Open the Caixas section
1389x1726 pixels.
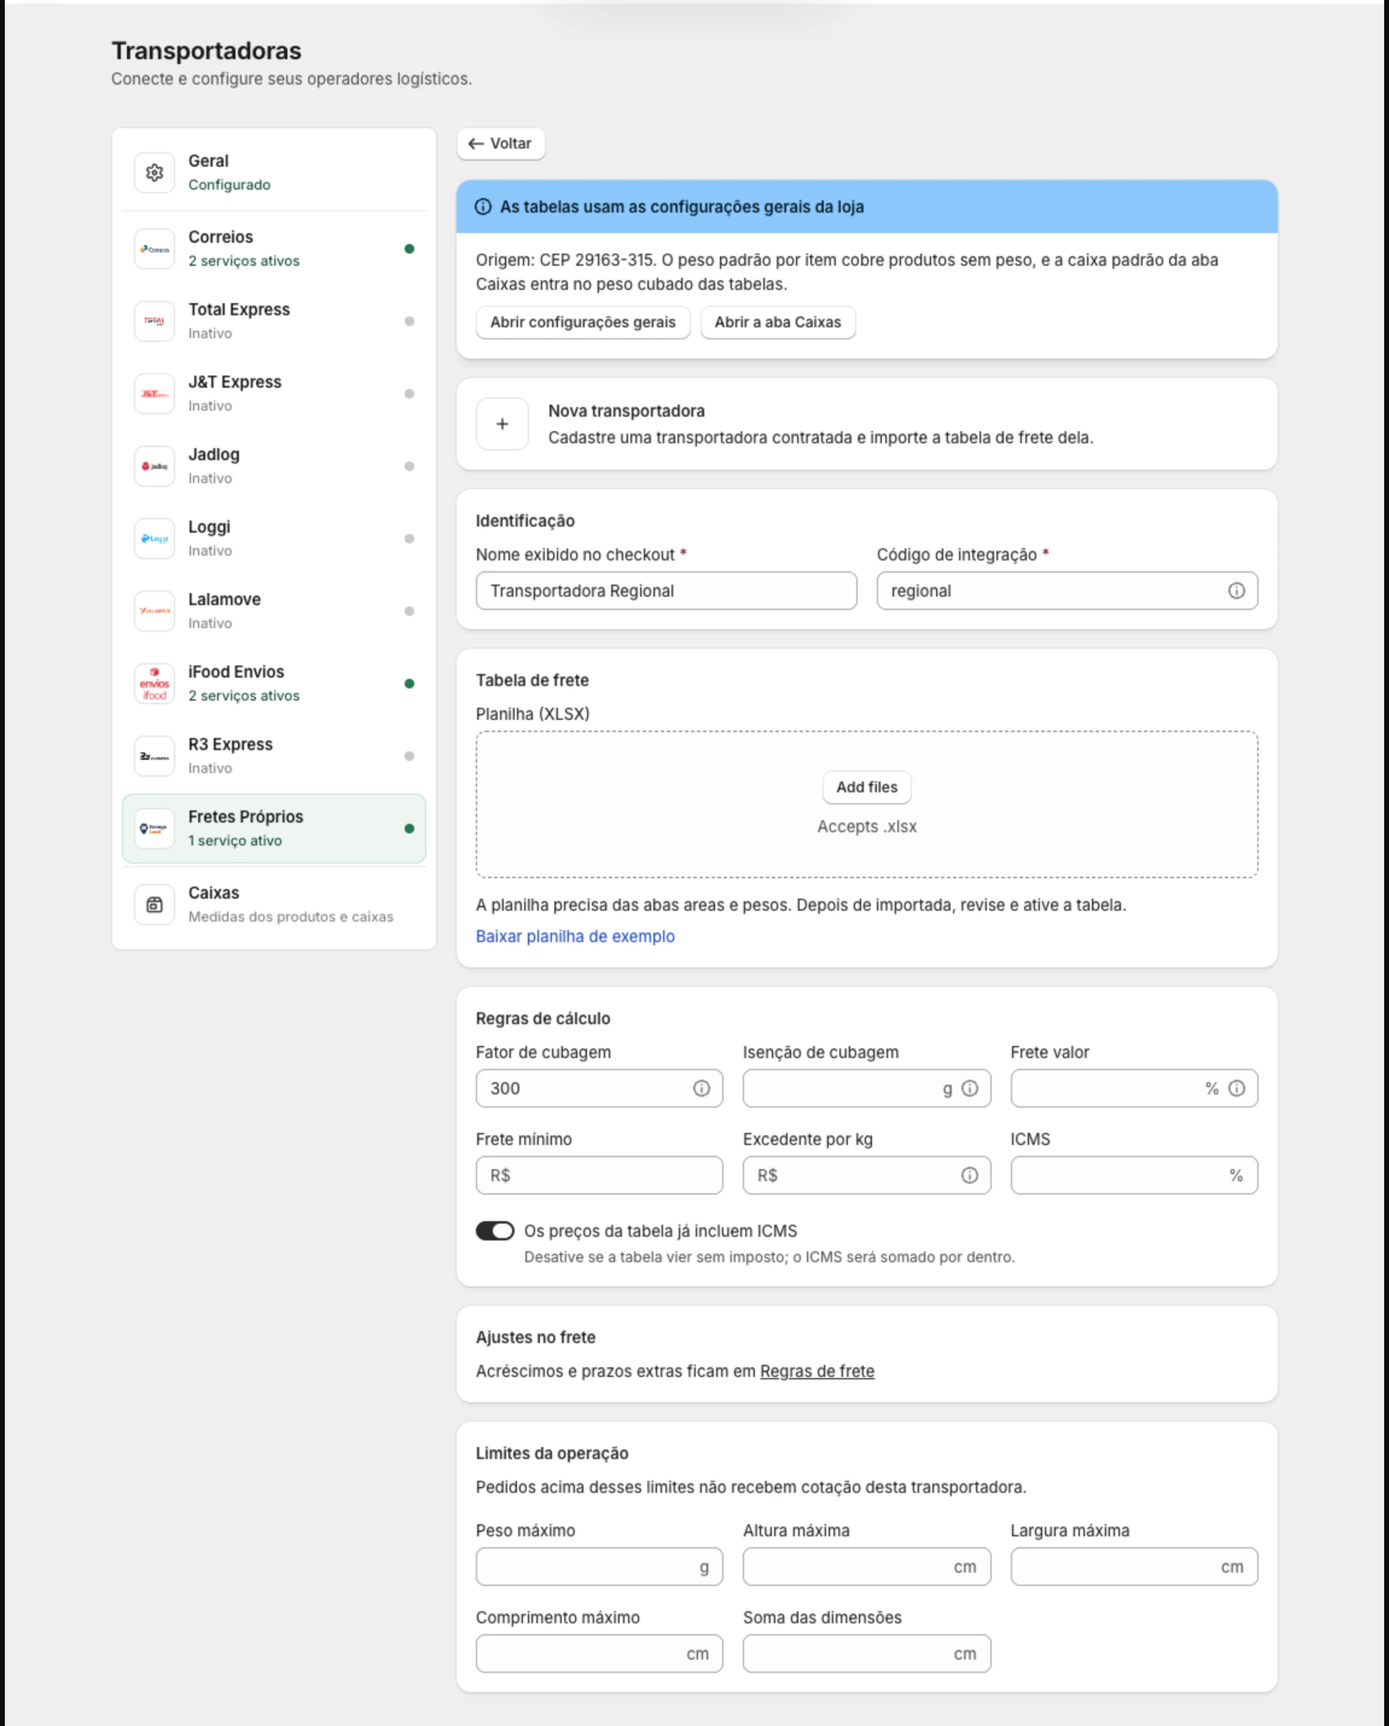[274, 905]
